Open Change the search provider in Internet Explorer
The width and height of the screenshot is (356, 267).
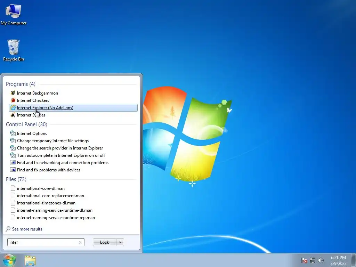73,148
